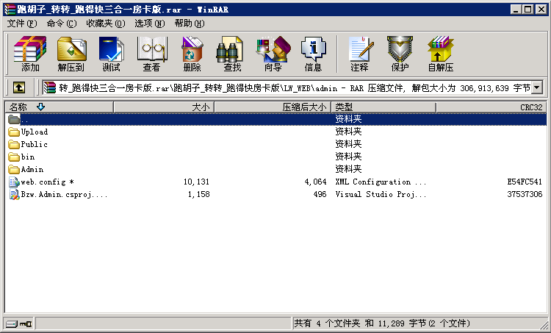Click the Comment (注释) toolbar icon
Screen dimensions: 551x333
(x=359, y=54)
